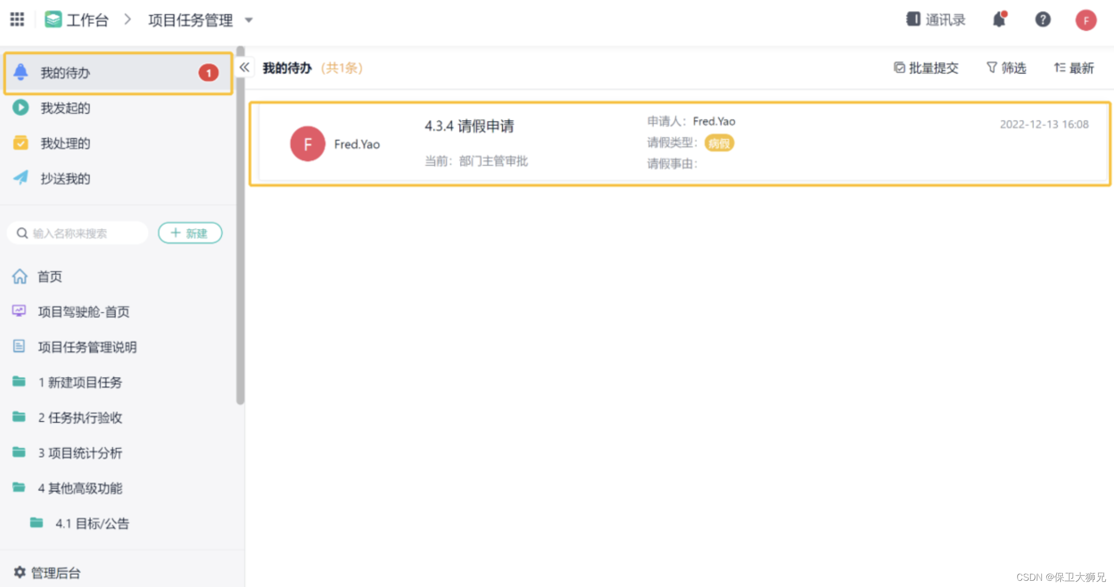Screen dimensions: 1114x587
Task: Click the 新建 button
Action: pos(190,233)
